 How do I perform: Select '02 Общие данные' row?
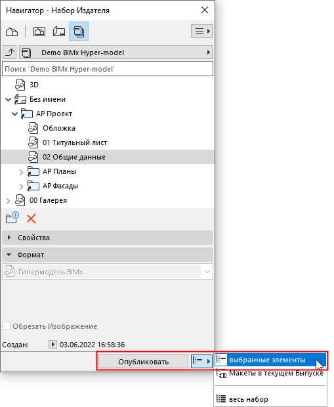point(108,157)
